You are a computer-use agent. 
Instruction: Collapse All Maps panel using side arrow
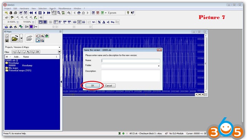pyautogui.click(x=61, y=82)
